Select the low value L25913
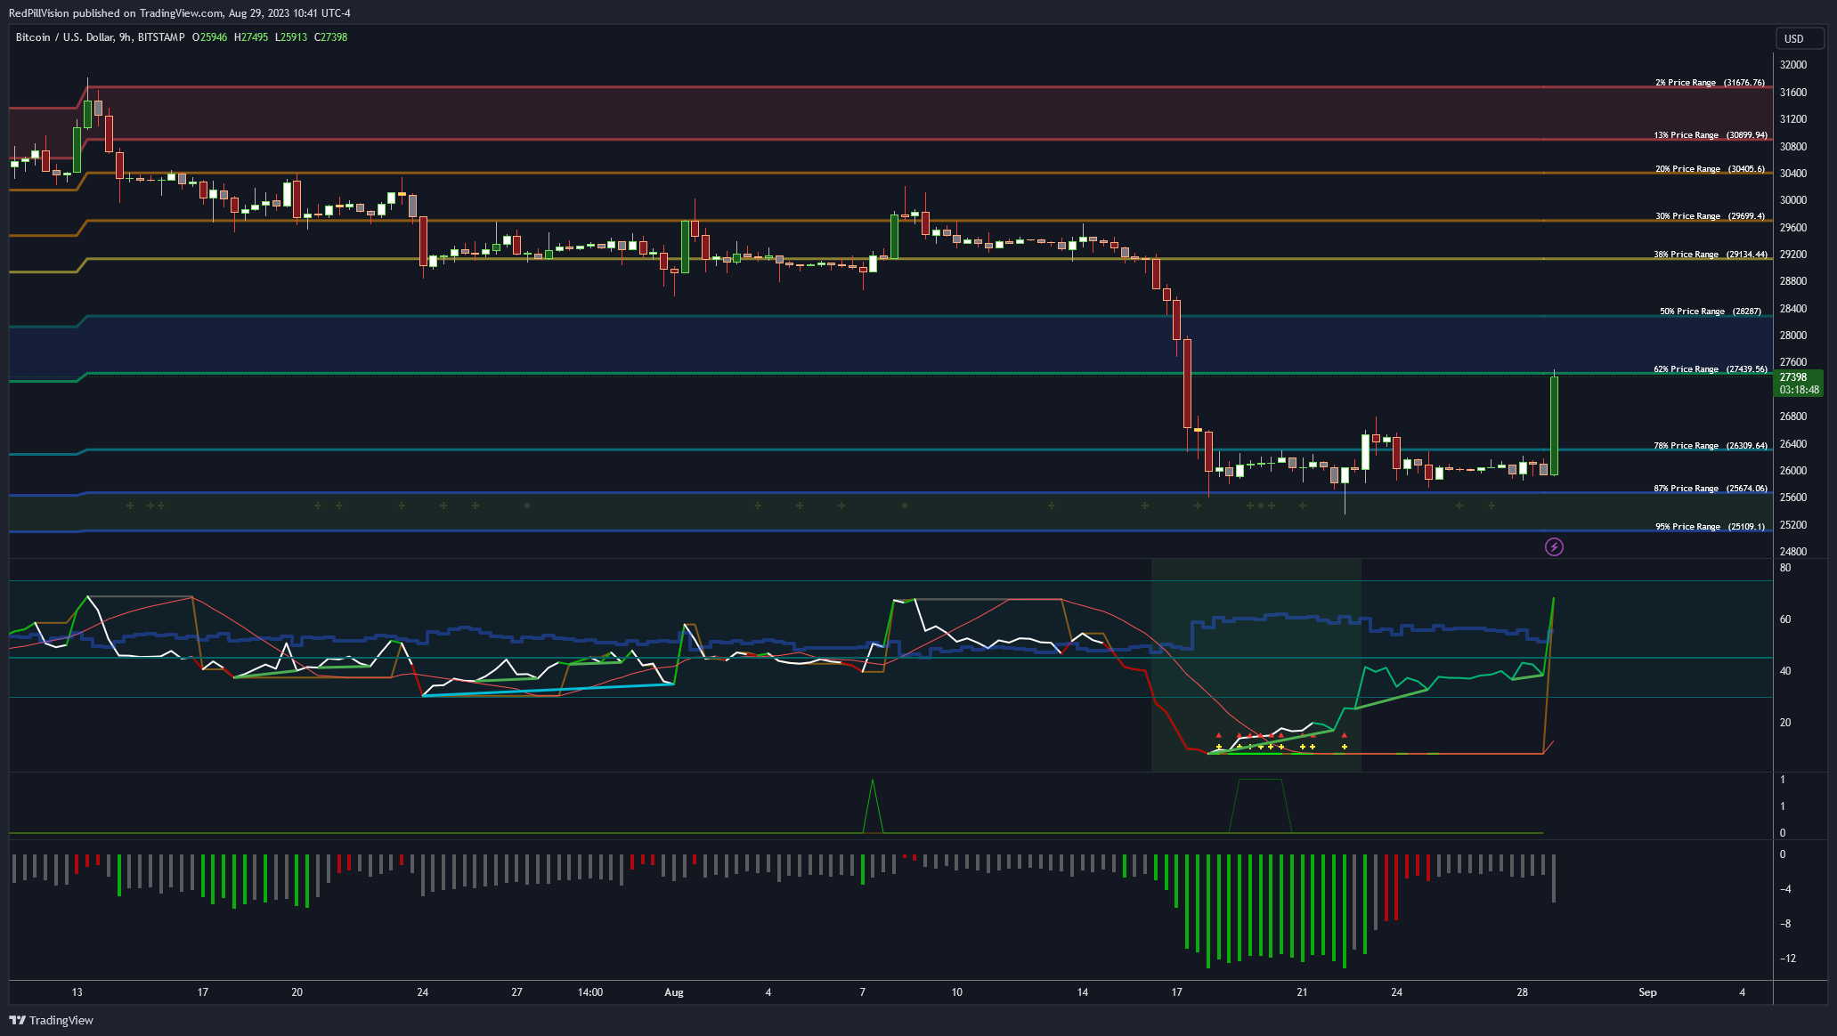 291,37
